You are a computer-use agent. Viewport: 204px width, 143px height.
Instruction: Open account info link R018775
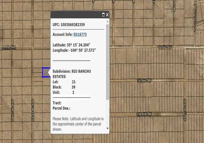(x=80, y=35)
